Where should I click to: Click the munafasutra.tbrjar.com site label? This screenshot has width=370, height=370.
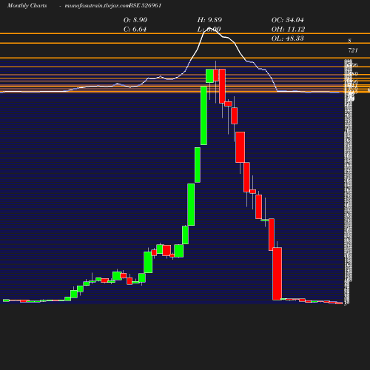coord(97,6)
